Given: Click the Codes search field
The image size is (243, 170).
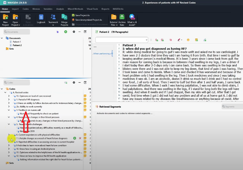Looking at the screenshot, I should tap(17, 83).
